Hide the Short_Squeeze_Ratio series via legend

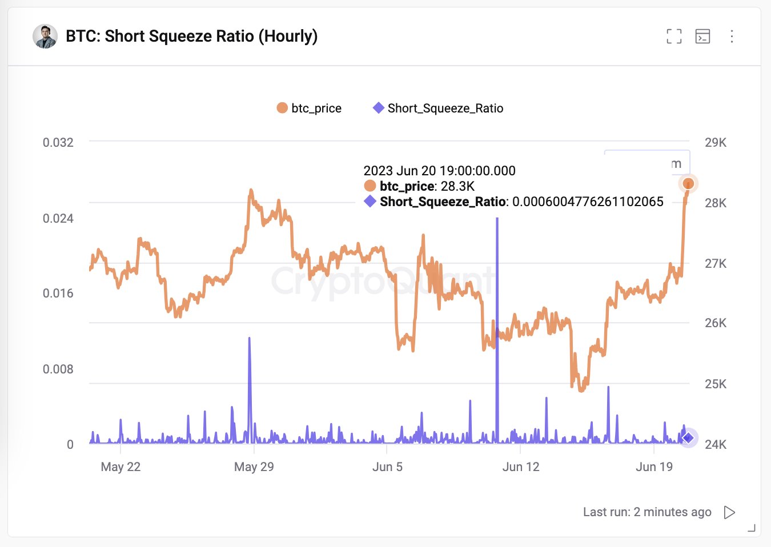(x=438, y=108)
